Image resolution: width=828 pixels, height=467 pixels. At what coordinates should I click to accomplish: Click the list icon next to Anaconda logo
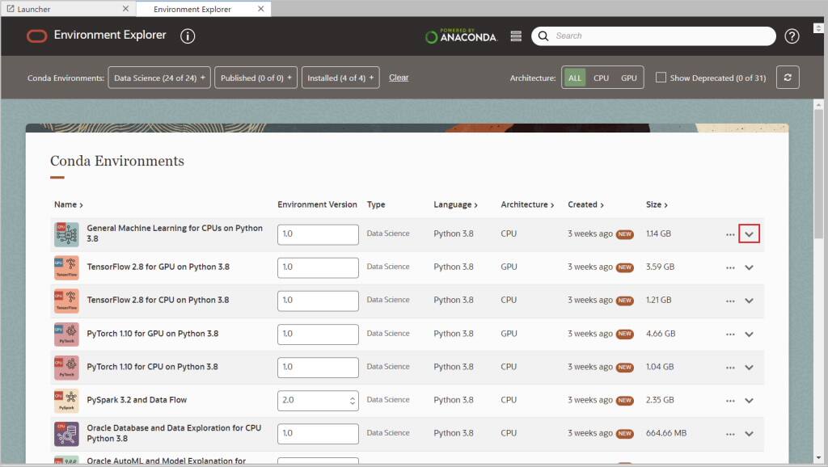[x=515, y=36]
